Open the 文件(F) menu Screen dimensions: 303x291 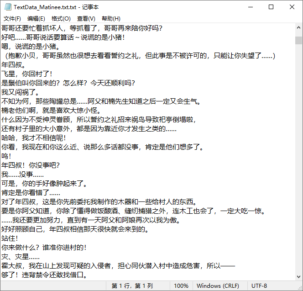12,19
